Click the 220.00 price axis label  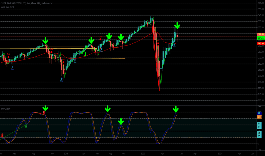[261, 88]
